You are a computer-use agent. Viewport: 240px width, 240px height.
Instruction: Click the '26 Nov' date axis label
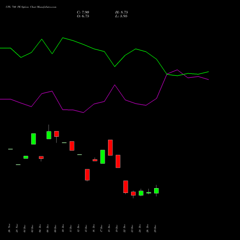coord(9,228)
